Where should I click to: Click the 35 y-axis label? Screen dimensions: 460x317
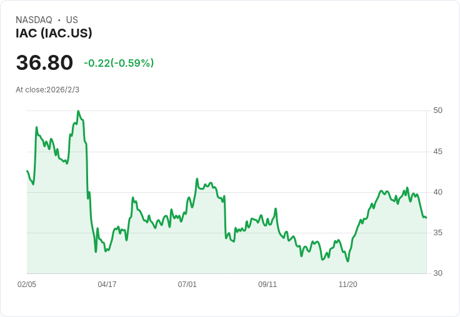click(x=437, y=233)
